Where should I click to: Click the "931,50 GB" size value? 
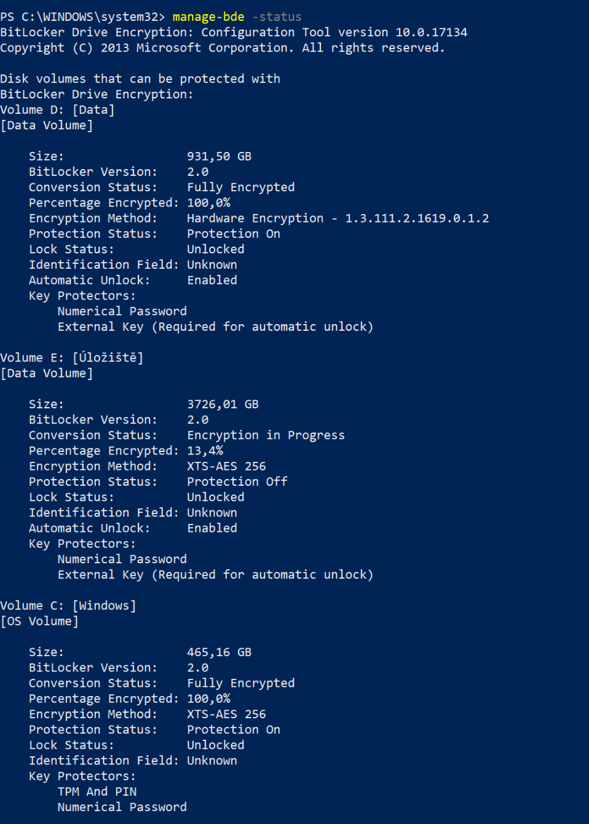click(x=219, y=156)
